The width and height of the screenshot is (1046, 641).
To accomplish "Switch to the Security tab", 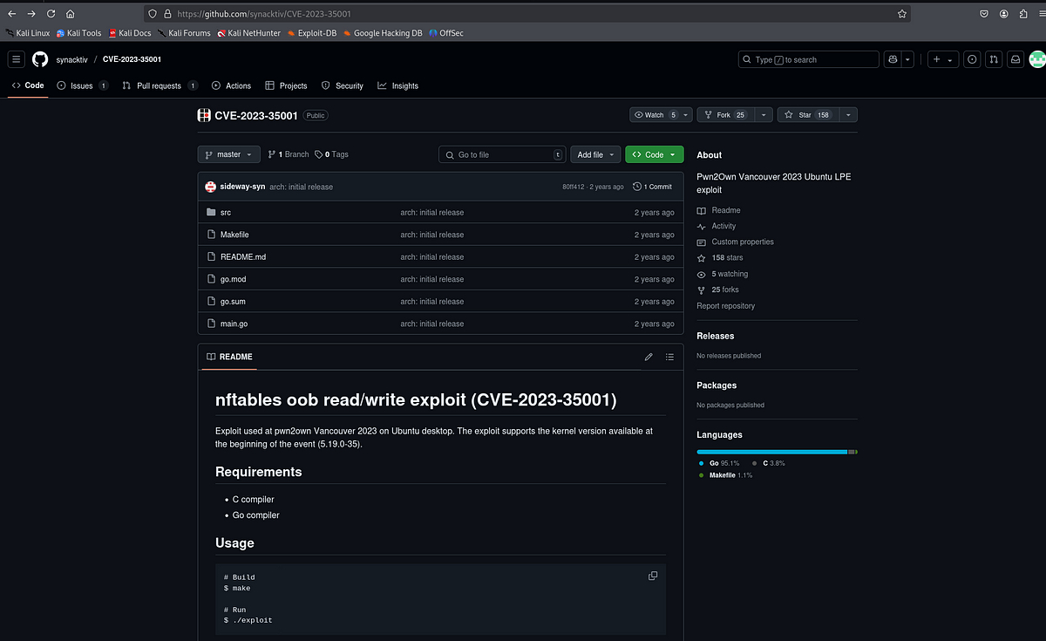I will (343, 85).
